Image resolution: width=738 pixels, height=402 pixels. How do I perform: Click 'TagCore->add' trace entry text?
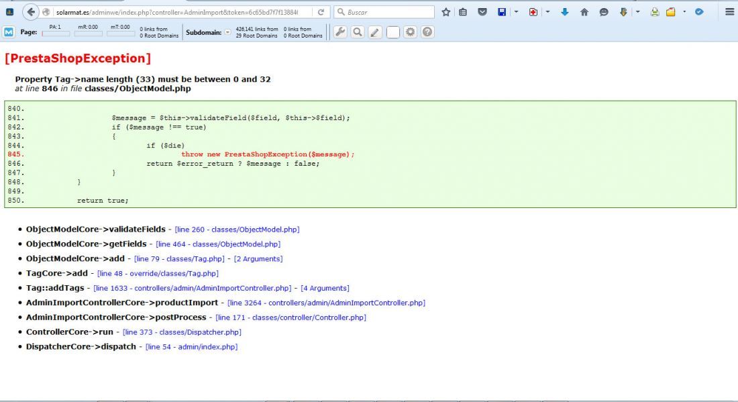57,273
